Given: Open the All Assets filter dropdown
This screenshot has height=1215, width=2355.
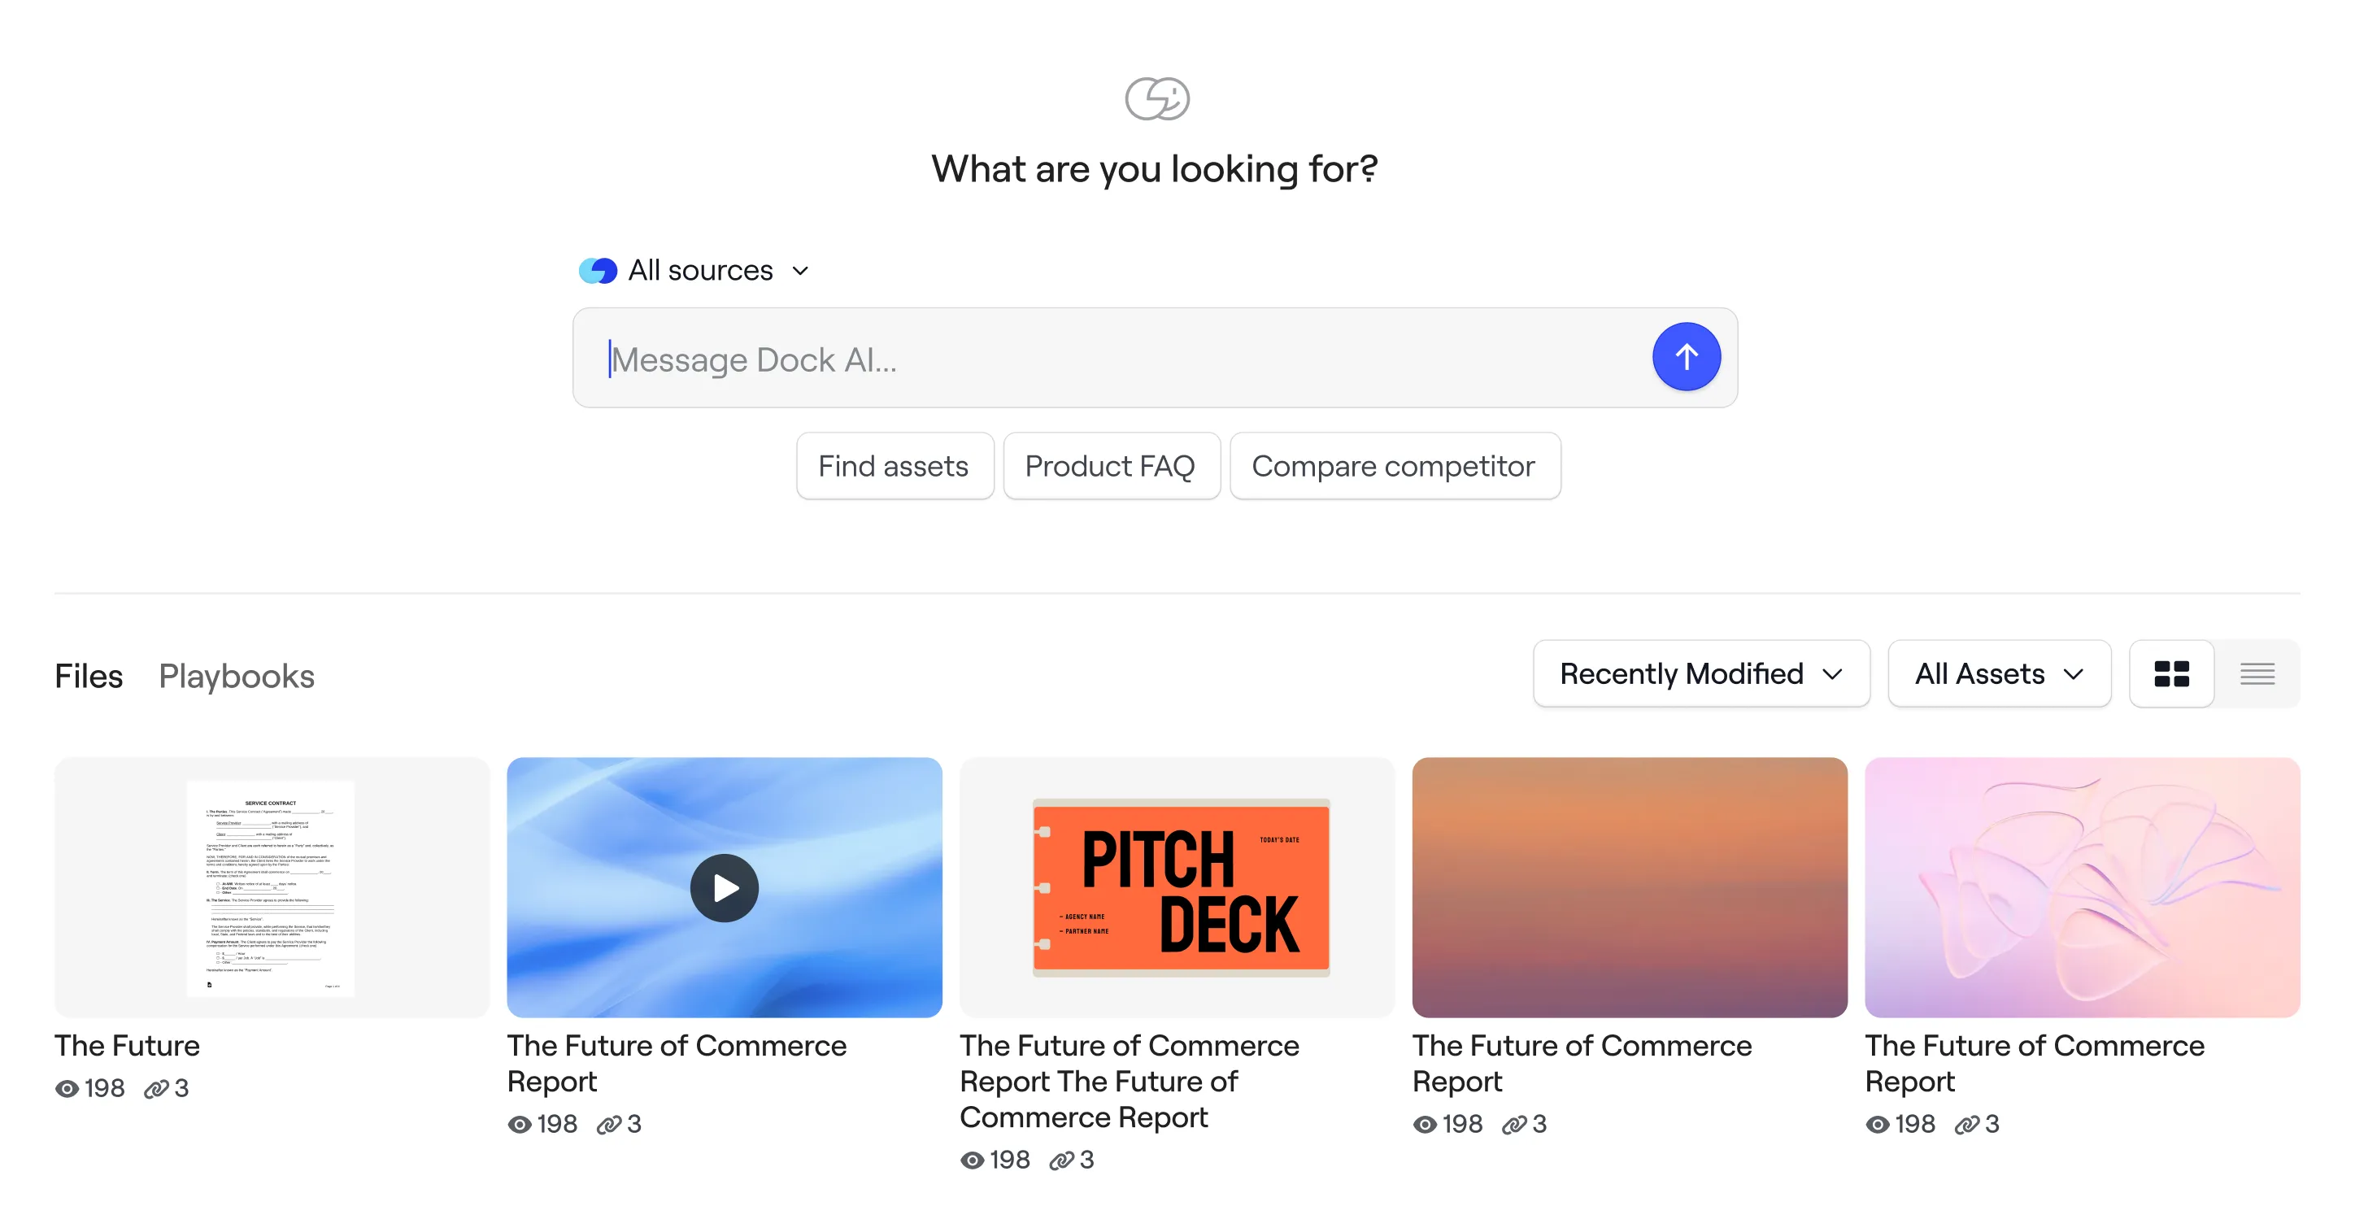Looking at the screenshot, I should point(1999,674).
